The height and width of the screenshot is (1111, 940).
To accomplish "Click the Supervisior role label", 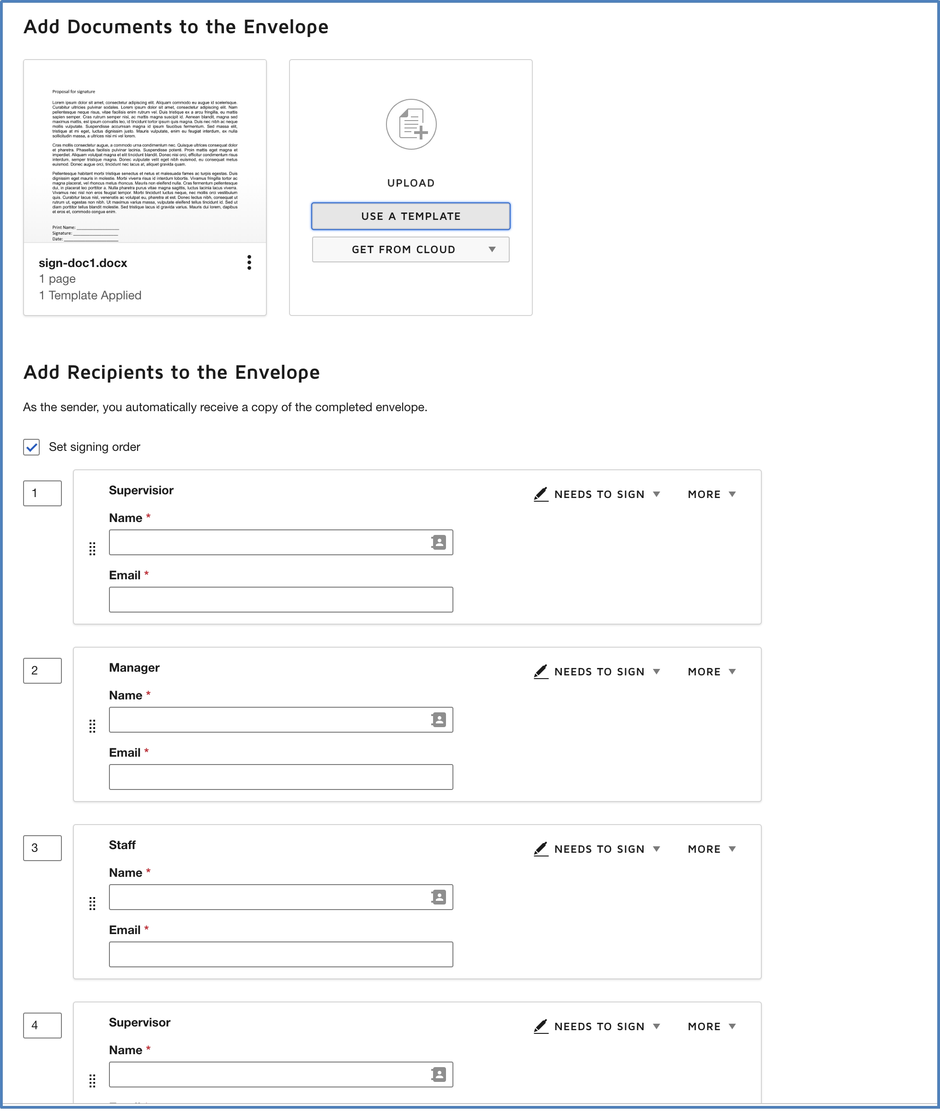I will pyautogui.click(x=141, y=490).
